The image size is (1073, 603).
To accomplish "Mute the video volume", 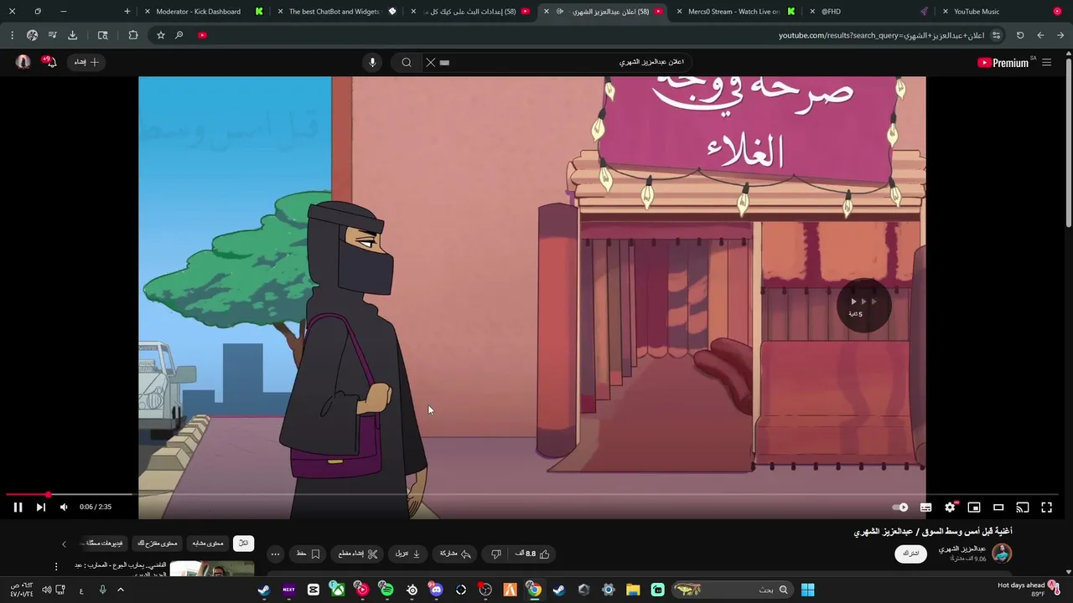I will coord(64,507).
